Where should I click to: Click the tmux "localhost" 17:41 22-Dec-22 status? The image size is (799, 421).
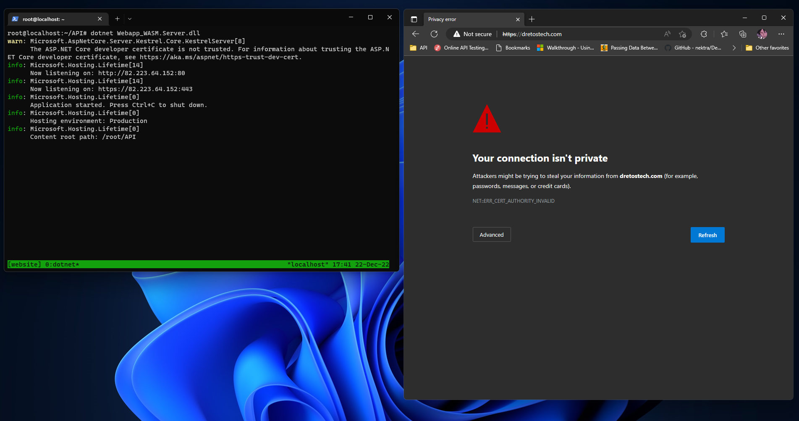(x=338, y=264)
